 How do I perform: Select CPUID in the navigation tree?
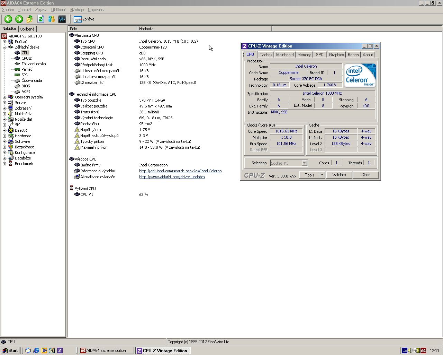pos(27,58)
